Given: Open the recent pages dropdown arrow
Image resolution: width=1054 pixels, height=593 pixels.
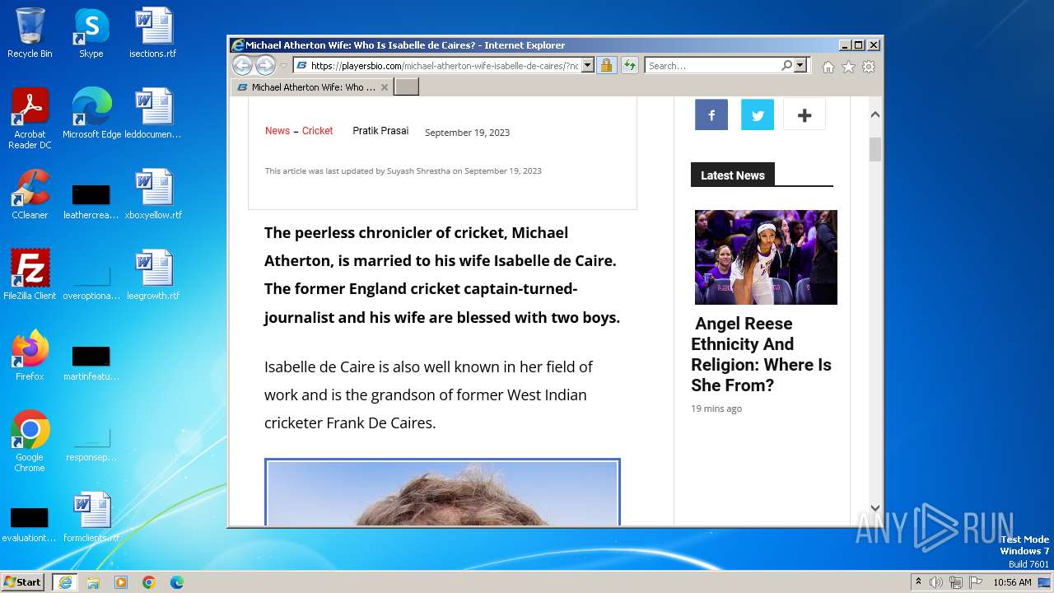Looking at the screenshot, I should tap(284, 66).
